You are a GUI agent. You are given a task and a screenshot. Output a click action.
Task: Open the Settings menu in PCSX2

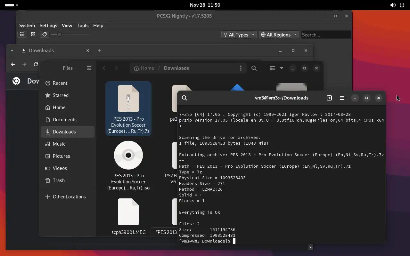click(x=48, y=26)
